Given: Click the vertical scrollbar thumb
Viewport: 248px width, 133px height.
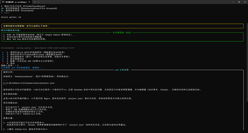Looking at the screenshot, I should [x=247, y=63].
